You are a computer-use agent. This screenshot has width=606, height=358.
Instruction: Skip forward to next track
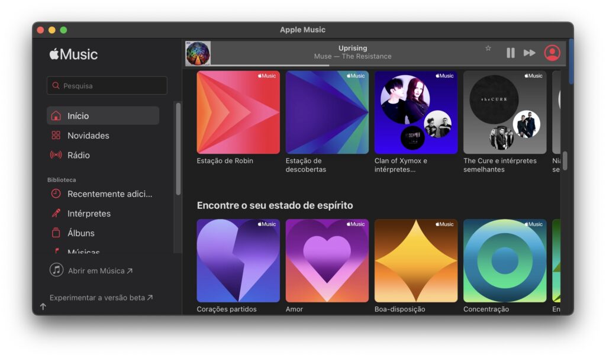(x=529, y=53)
